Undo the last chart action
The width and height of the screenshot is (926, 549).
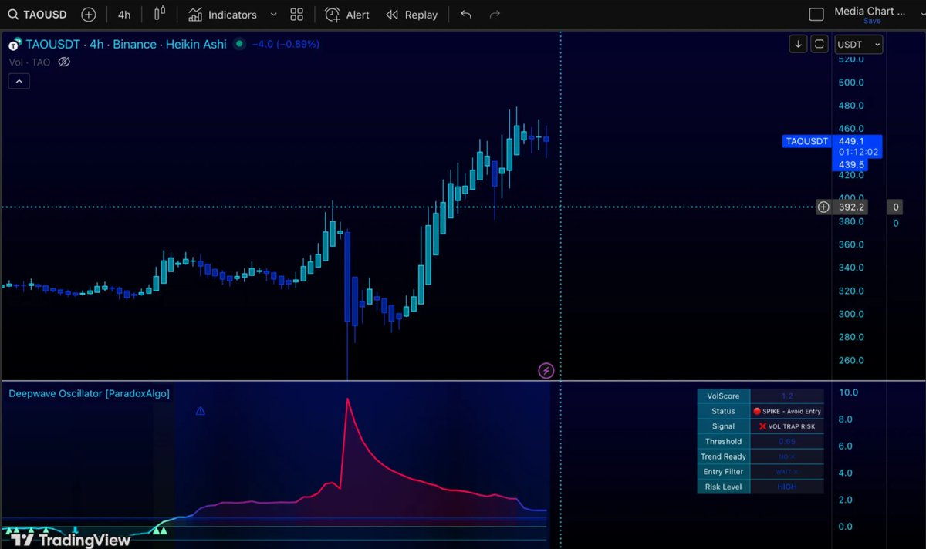point(465,15)
